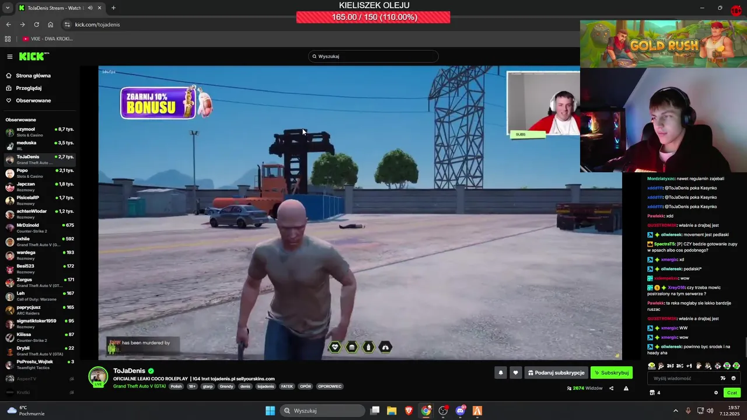Open site info icon in address bar
Image resolution: width=747 pixels, height=420 pixels.
click(67, 24)
